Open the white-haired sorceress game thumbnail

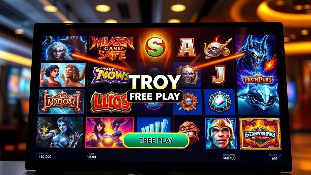[64, 48]
